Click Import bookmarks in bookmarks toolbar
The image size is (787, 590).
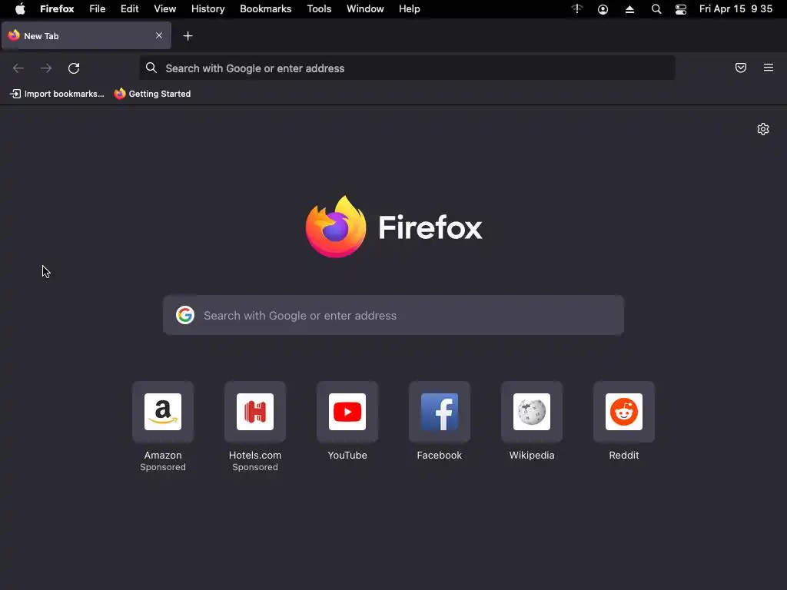tap(57, 94)
